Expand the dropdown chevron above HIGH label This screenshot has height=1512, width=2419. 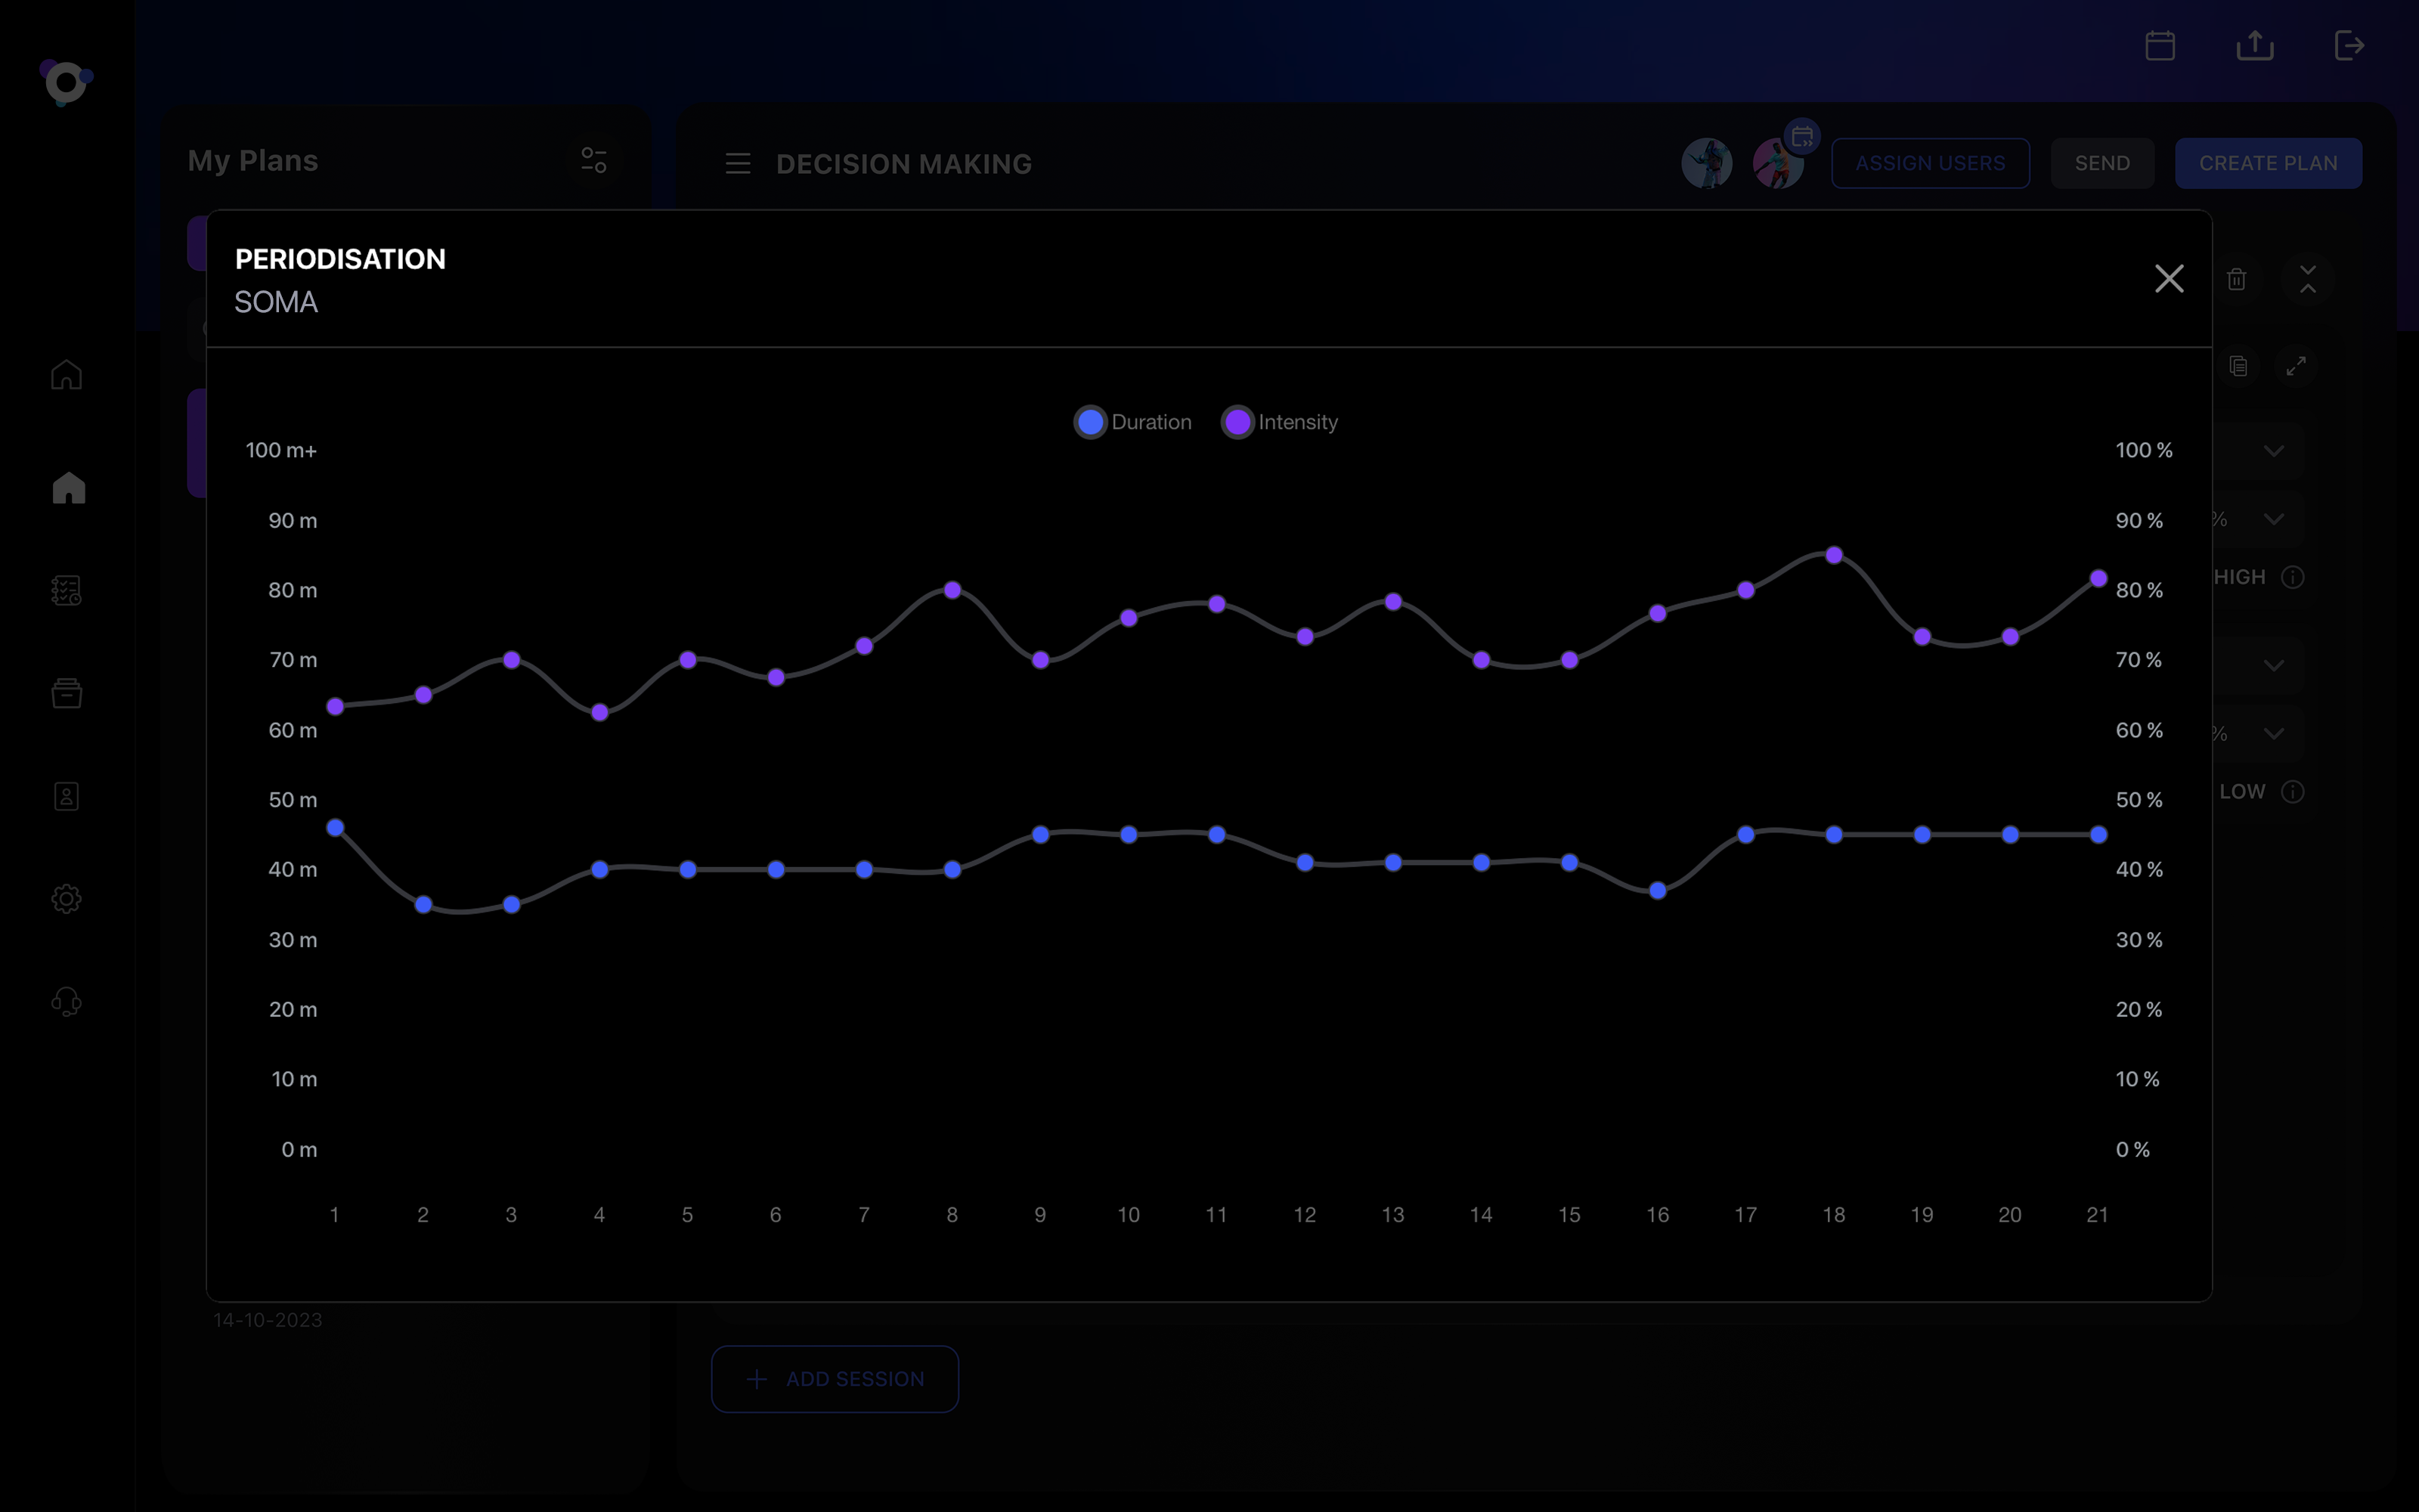click(2274, 519)
